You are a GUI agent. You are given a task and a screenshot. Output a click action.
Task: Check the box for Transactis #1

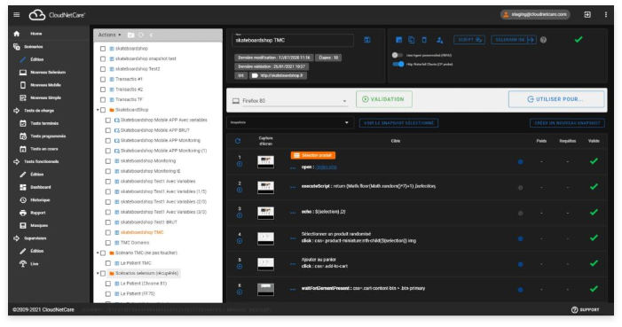pyautogui.click(x=103, y=79)
